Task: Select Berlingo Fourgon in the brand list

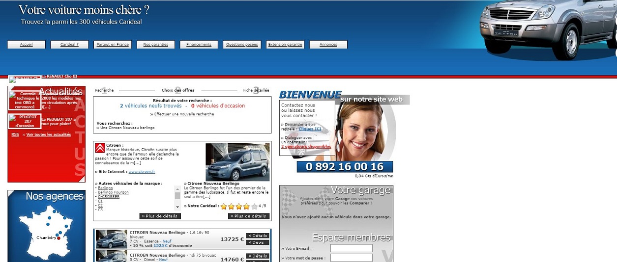Action: [113, 192]
